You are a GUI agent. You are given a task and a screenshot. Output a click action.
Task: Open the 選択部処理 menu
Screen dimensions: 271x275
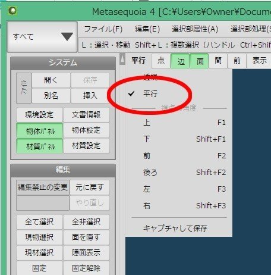250,29
